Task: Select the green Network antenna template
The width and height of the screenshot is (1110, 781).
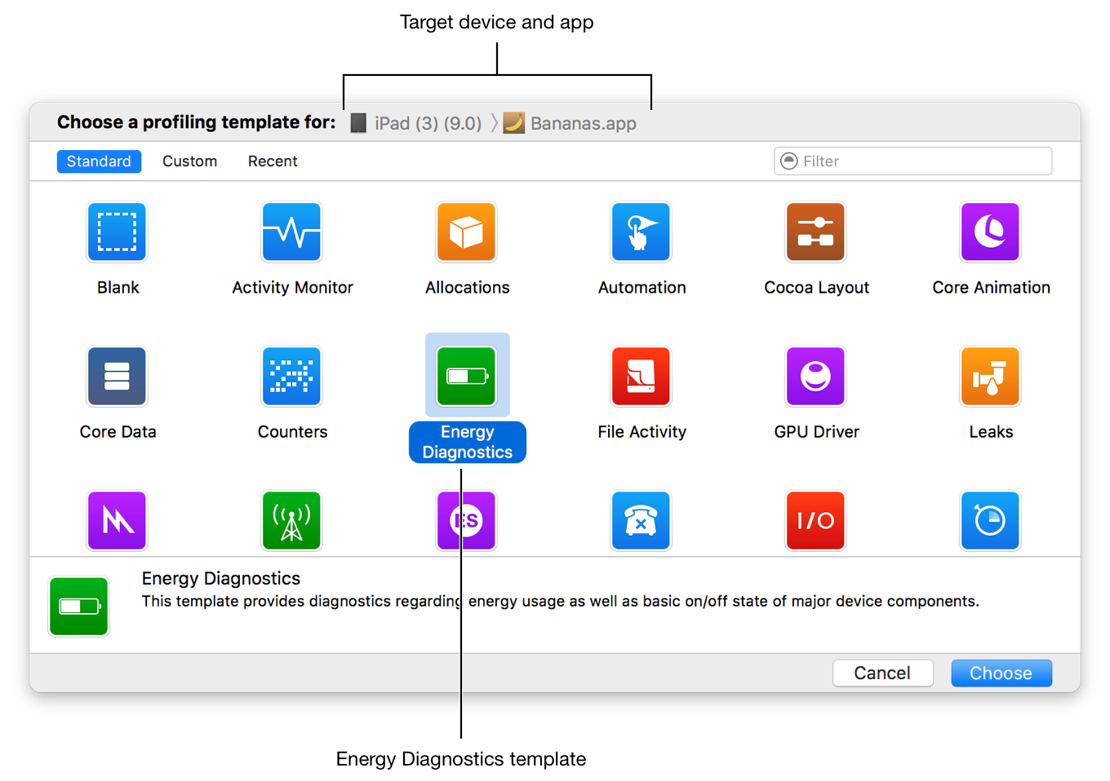Action: point(291,520)
